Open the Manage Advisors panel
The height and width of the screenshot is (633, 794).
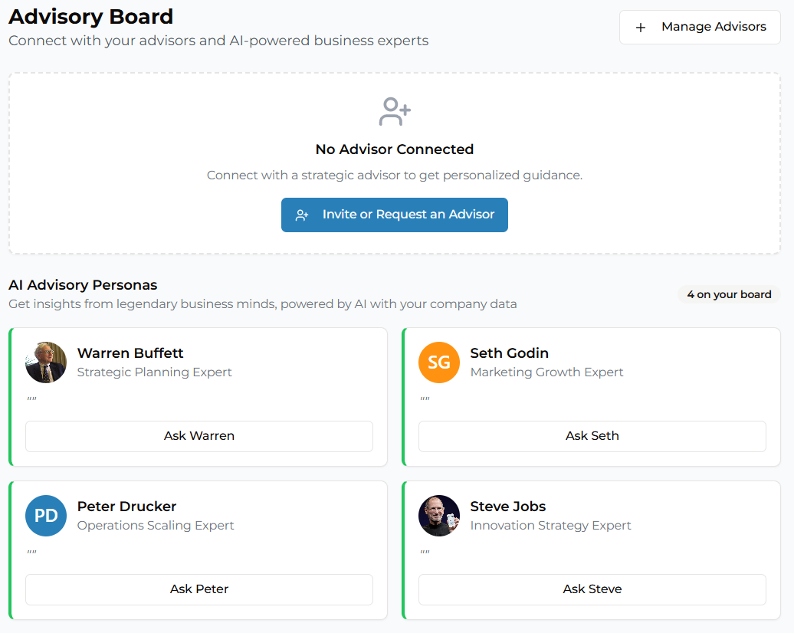point(699,27)
